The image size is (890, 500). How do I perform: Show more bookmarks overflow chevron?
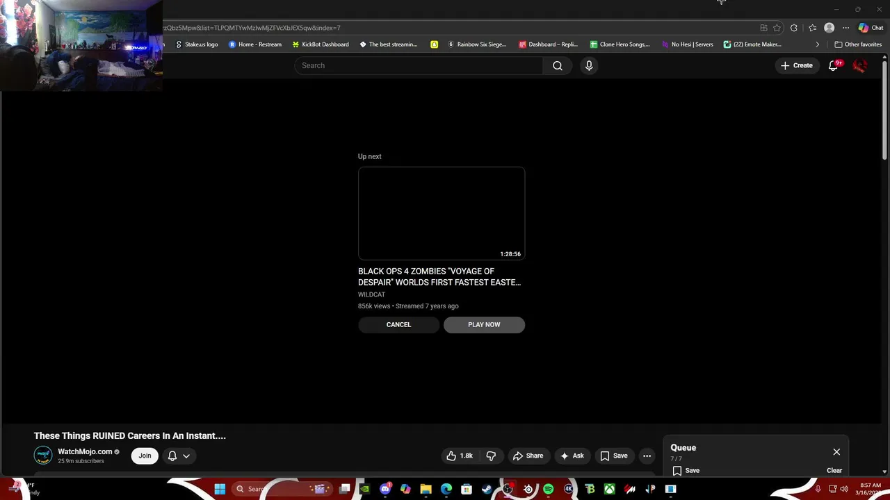(817, 44)
